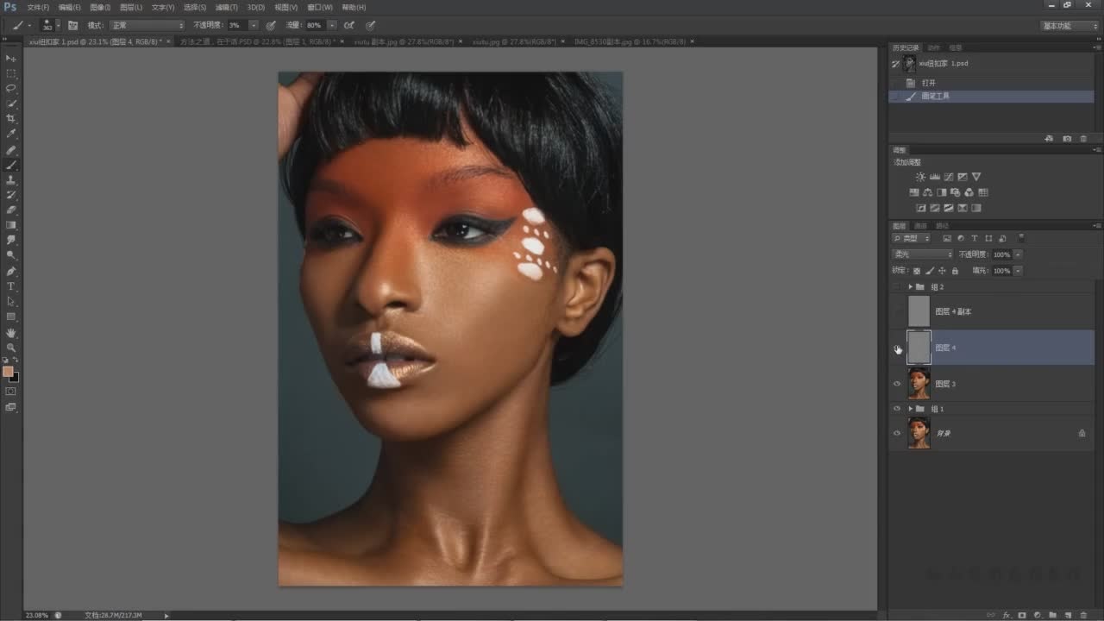This screenshot has width=1104, height=621.
Task: Toggle the layer filter switch
Action: coord(1021,238)
